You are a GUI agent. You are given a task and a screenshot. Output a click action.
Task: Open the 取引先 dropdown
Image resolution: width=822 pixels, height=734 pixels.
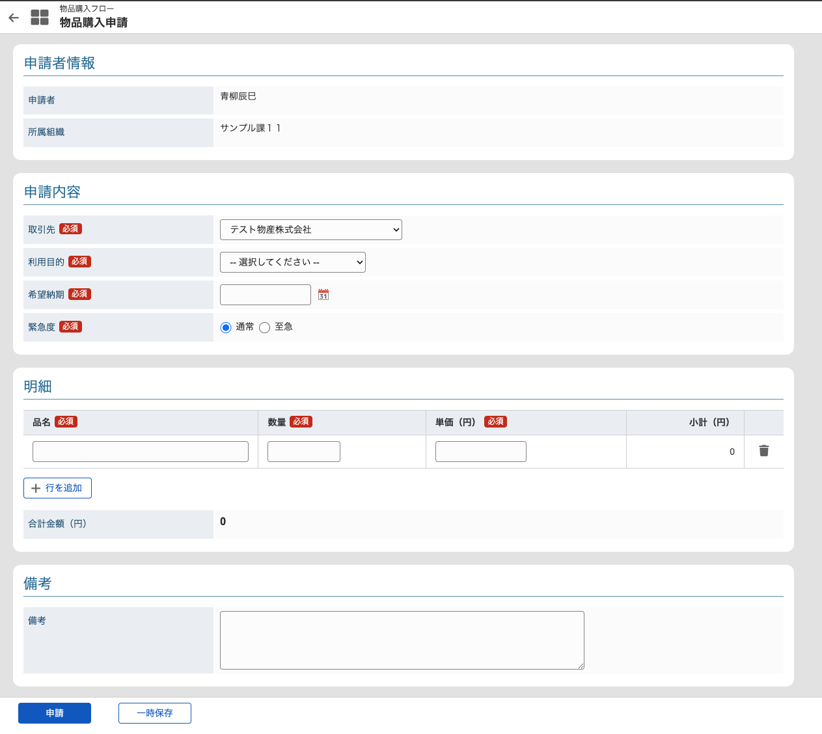[311, 230]
